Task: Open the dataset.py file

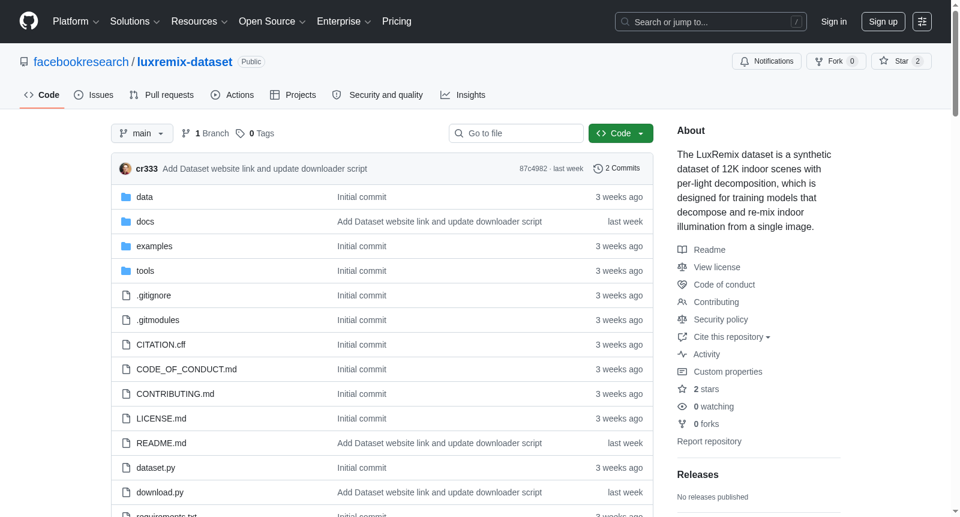Action: (156, 468)
